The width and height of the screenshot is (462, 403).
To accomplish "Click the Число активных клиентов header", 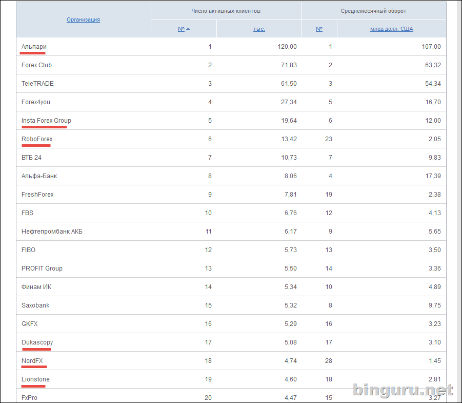I will point(226,11).
